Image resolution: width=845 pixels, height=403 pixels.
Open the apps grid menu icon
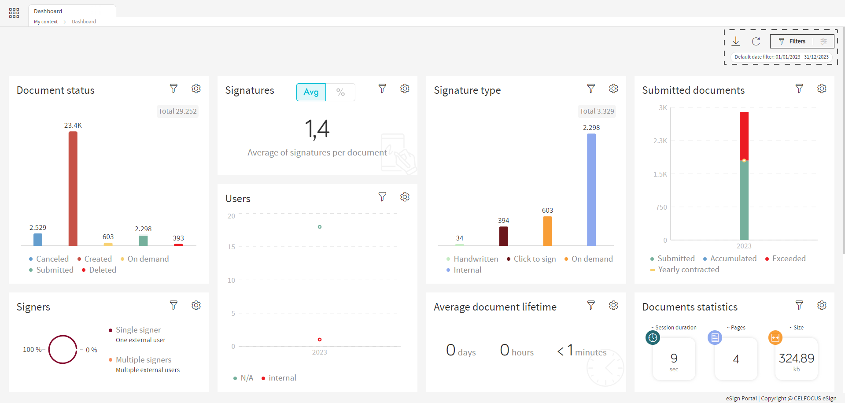(x=14, y=13)
